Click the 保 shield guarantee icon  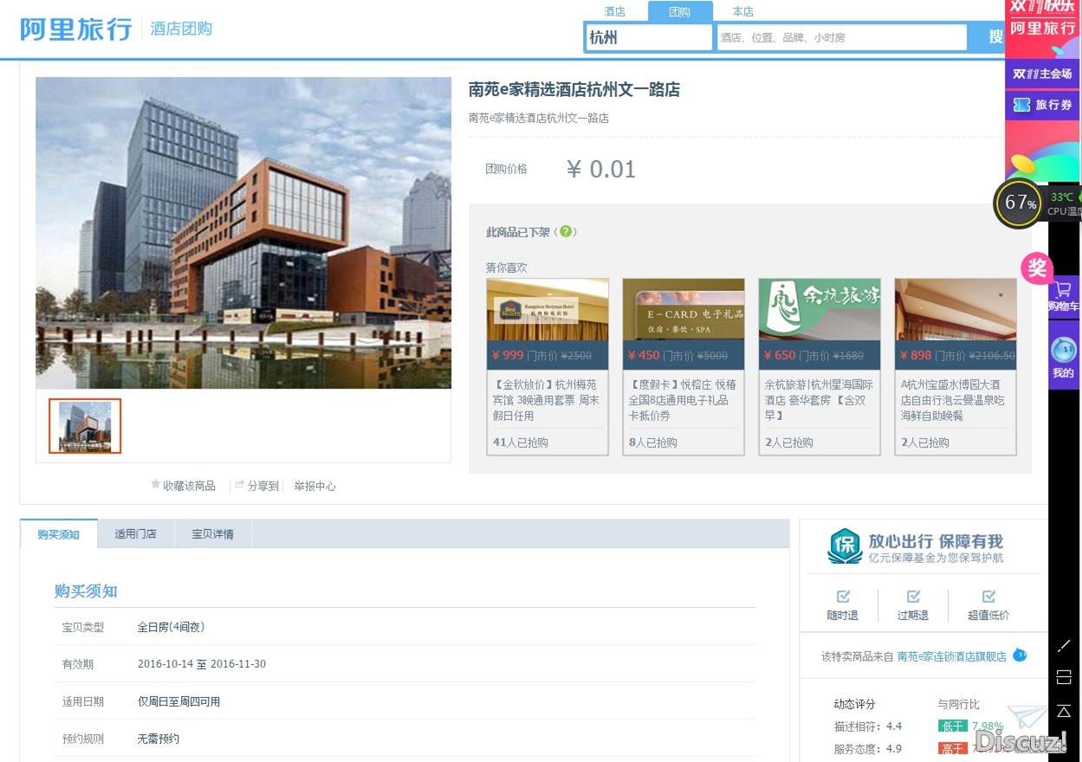[845, 546]
